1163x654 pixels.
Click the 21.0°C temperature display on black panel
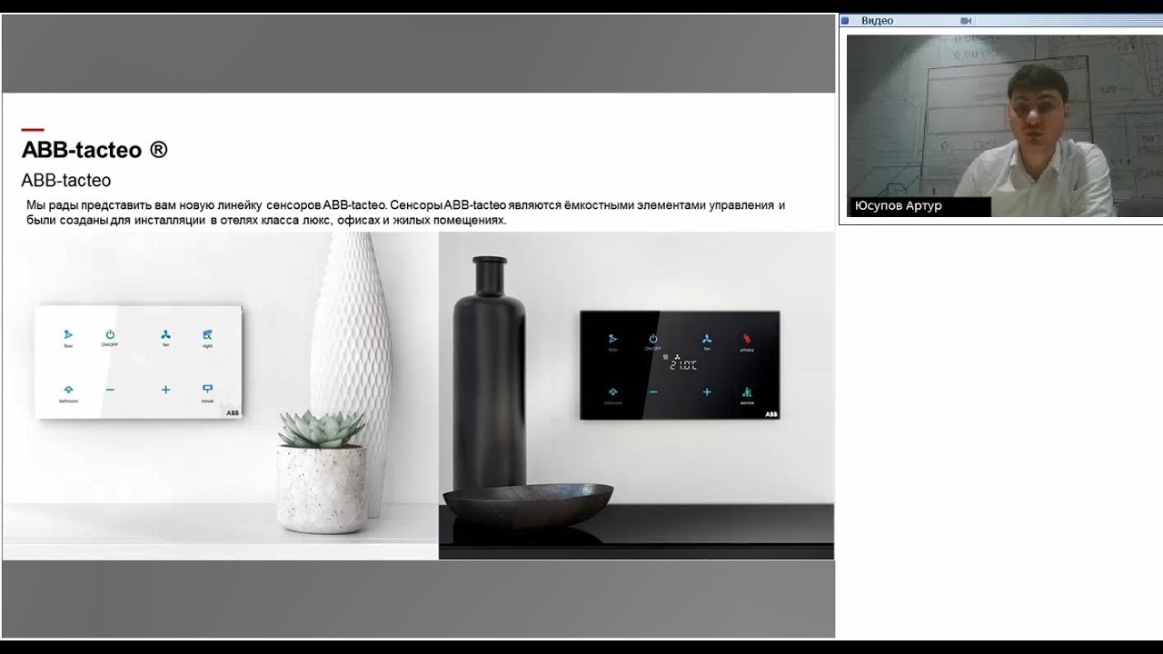click(681, 364)
